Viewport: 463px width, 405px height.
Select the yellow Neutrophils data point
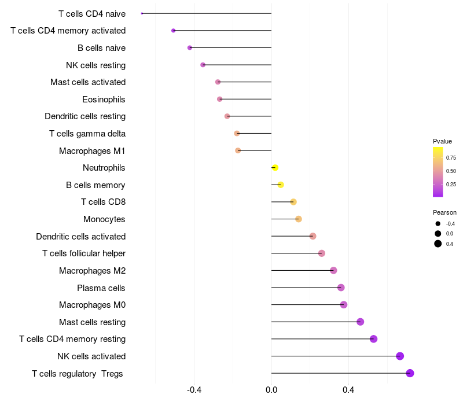(275, 168)
